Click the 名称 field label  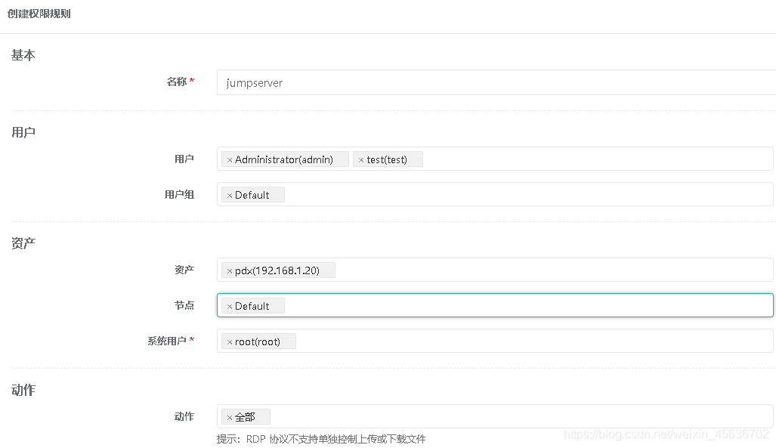(177, 82)
